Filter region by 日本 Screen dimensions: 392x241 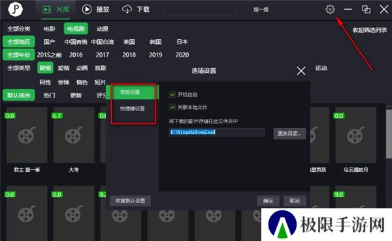click(182, 42)
